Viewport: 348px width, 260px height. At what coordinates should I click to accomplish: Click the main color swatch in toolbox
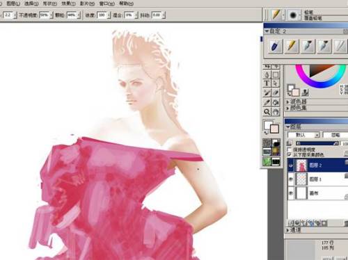[274, 129]
